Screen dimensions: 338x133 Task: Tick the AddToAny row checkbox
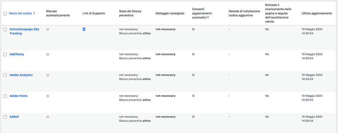tap(5, 55)
